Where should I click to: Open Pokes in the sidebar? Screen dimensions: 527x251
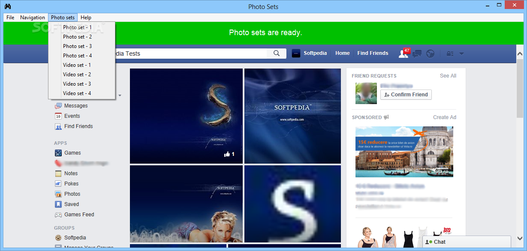click(71, 184)
